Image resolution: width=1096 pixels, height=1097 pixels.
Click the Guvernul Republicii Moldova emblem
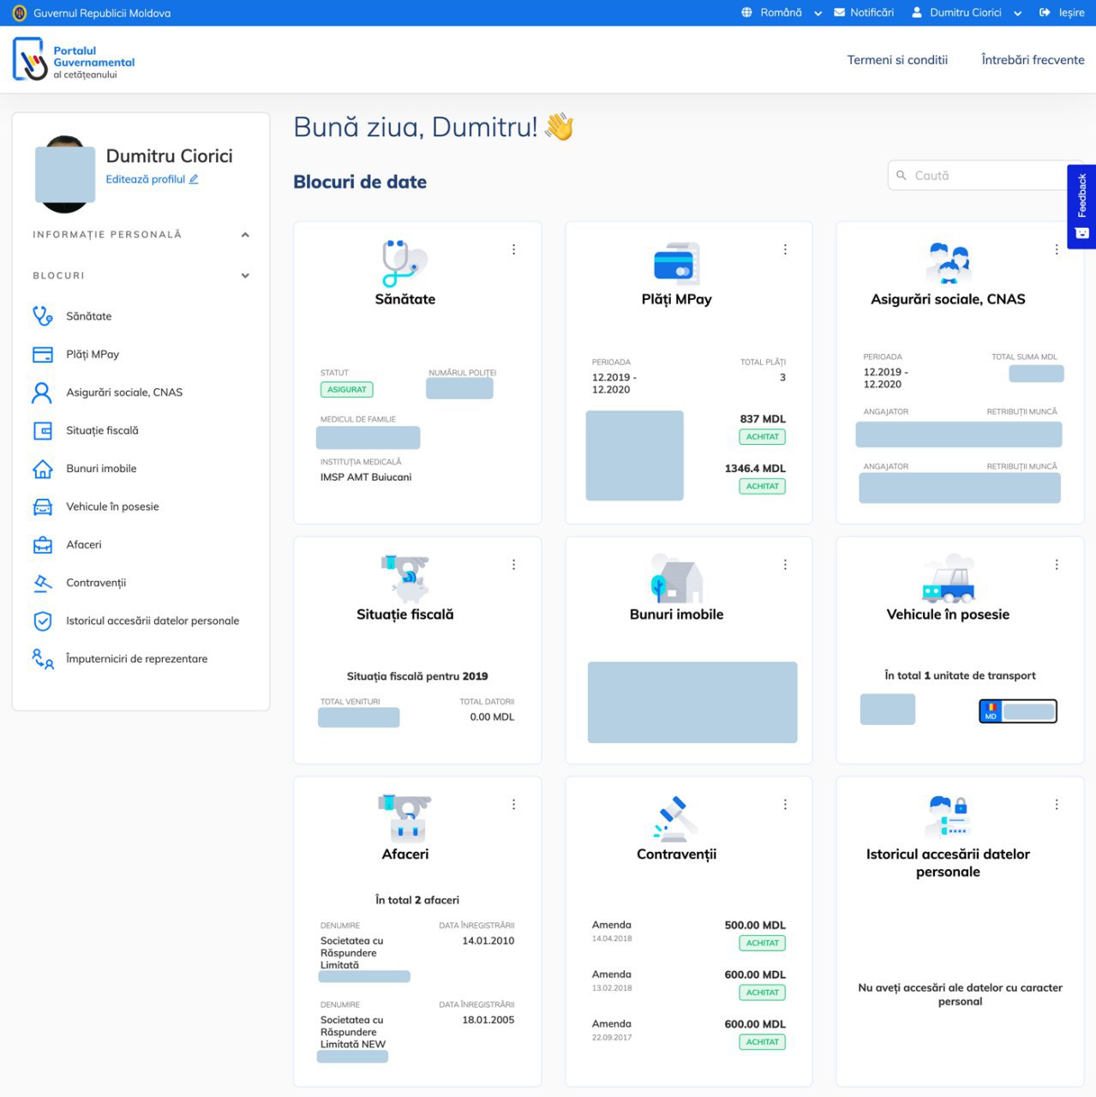19,13
